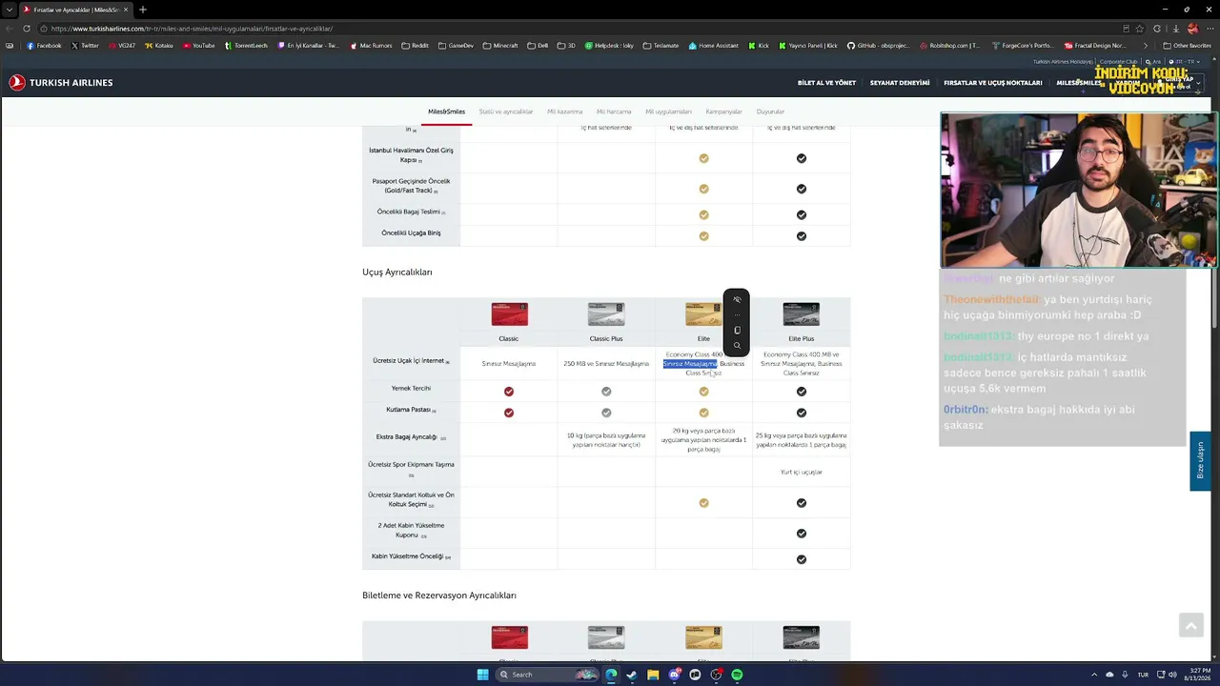Switch to Duyurular tab

(x=770, y=111)
